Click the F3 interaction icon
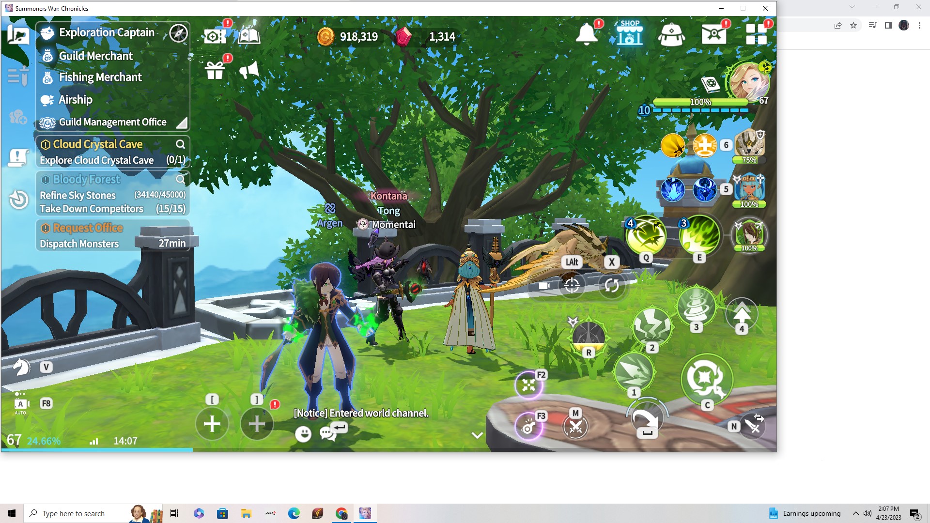Viewport: 930px width, 523px height. pos(528,426)
